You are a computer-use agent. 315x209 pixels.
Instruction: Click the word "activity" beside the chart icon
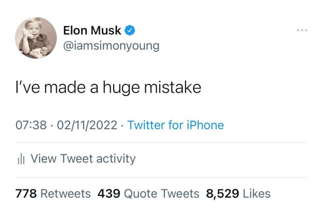click(116, 159)
